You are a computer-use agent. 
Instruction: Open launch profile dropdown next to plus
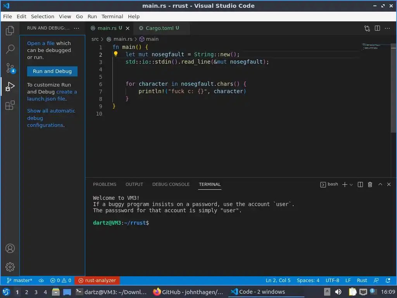[x=351, y=185]
